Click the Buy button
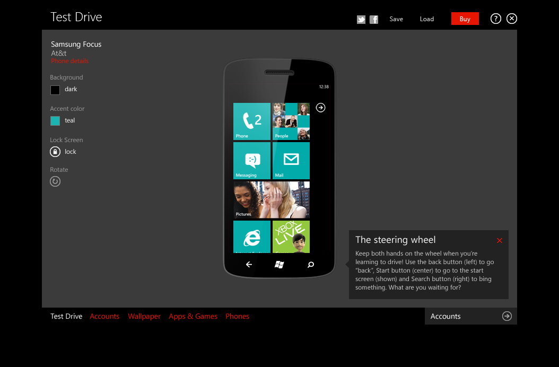 (x=465, y=19)
